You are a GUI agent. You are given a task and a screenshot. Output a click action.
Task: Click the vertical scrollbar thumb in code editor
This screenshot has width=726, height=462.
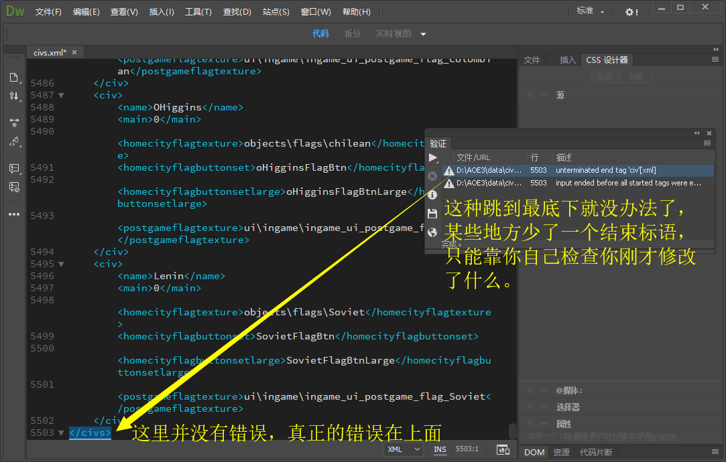coord(513,431)
